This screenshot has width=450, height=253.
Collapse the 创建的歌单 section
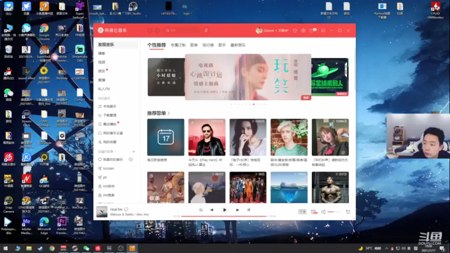pos(107,151)
